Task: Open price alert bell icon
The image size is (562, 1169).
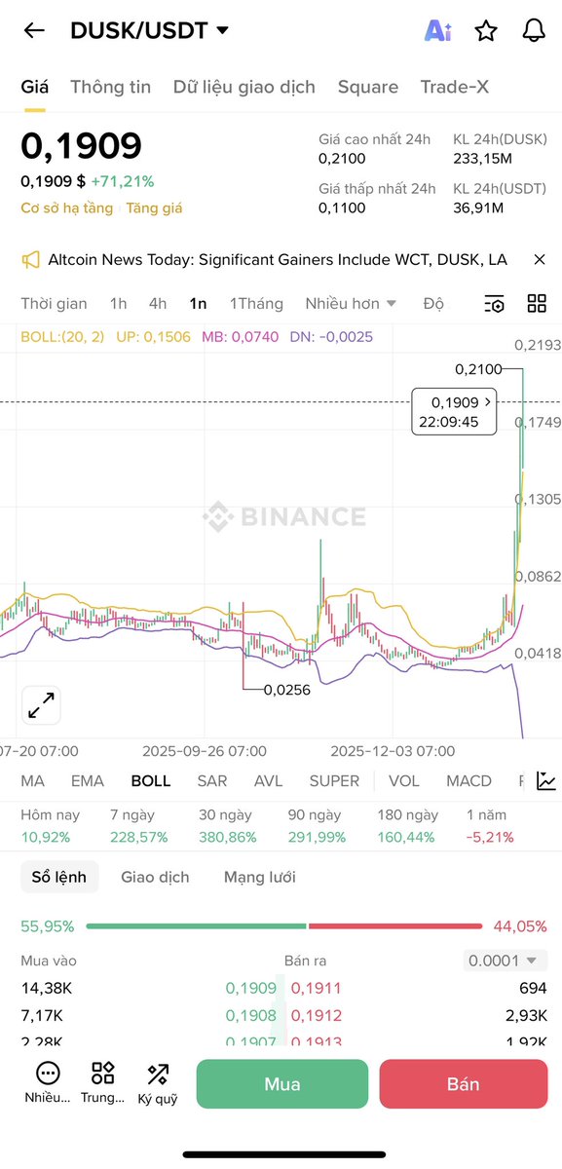Action: [534, 31]
